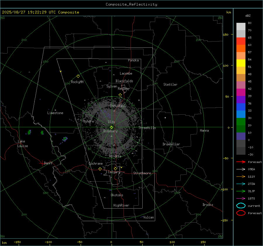
Task: Click the Blackfalds label
Action: pos(124,81)
